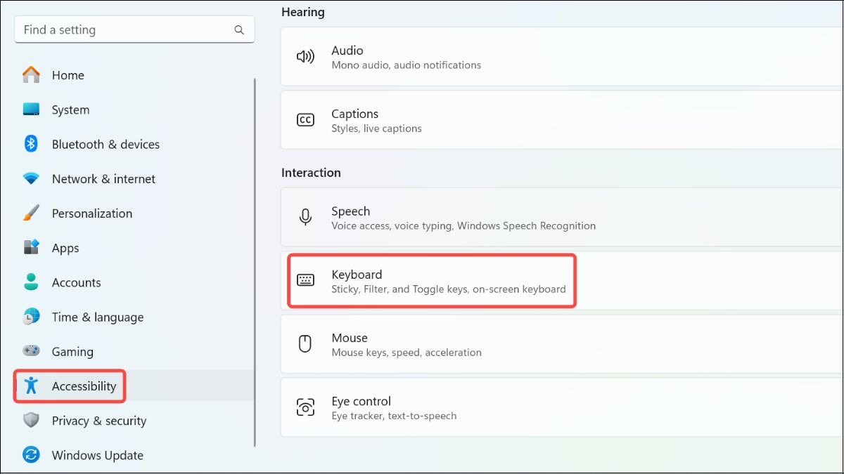Click the Windows Update arrows icon
The image size is (844, 474).
pos(31,455)
